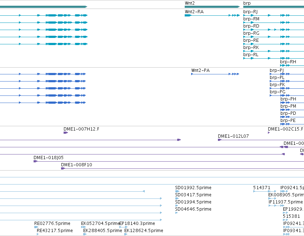Click the EK288405.5prime light blue glyph
This screenshot has height=236, width=304.
pyautogui.click(x=85, y=234)
